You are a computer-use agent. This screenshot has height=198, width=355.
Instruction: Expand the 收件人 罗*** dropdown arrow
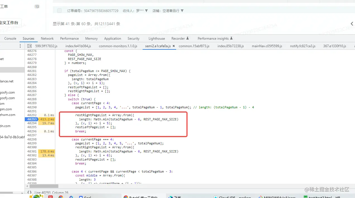[x=146, y=11]
